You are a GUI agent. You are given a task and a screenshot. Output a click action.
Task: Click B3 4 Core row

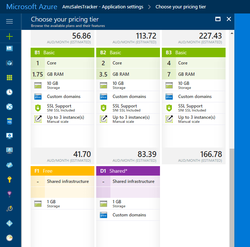click(x=194, y=63)
